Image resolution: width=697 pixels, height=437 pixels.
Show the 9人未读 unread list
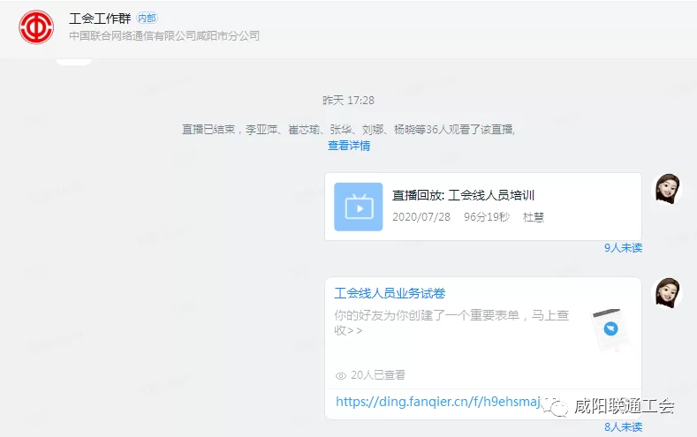pyautogui.click(x=623, y=248)
